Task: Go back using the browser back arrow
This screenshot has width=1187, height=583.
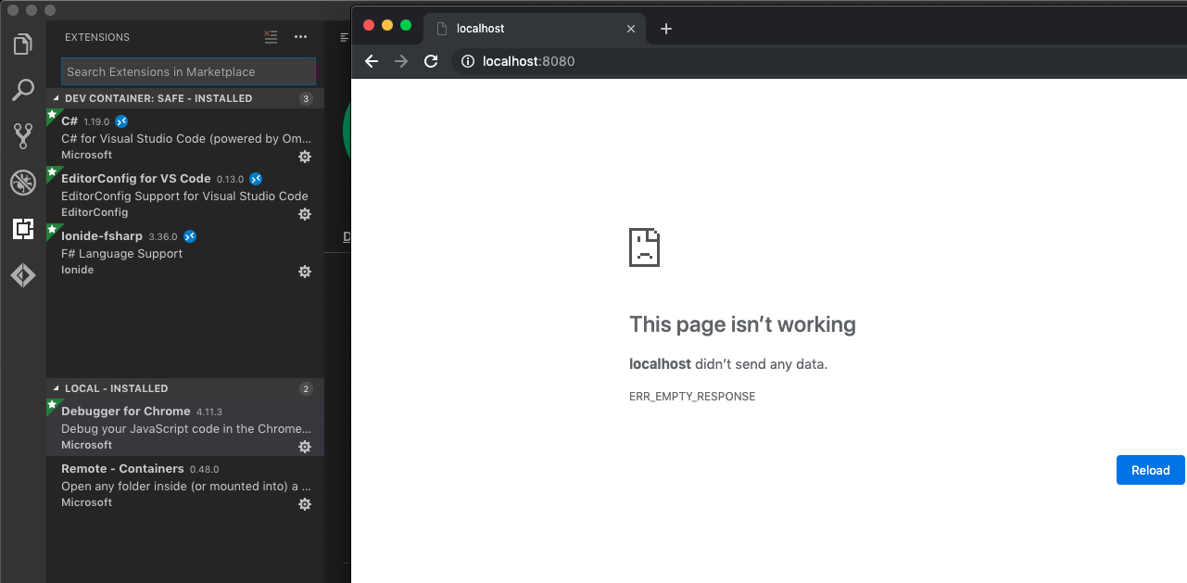Action: click(372, 61)
